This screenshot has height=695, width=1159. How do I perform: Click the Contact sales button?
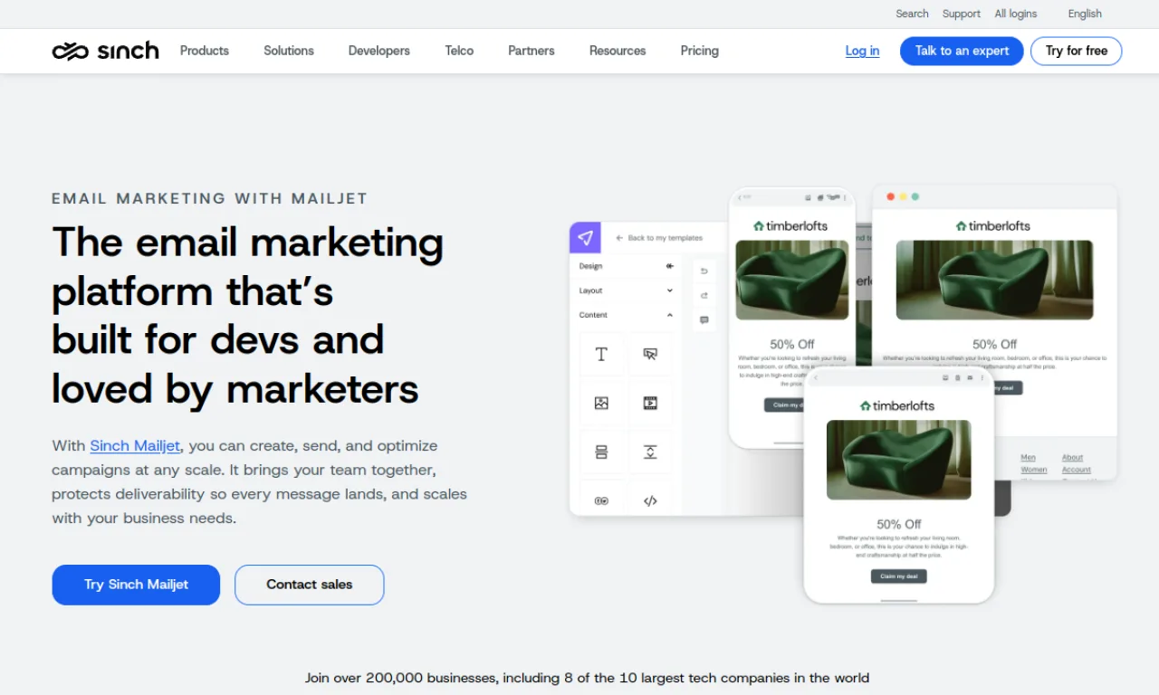(310, 585)
